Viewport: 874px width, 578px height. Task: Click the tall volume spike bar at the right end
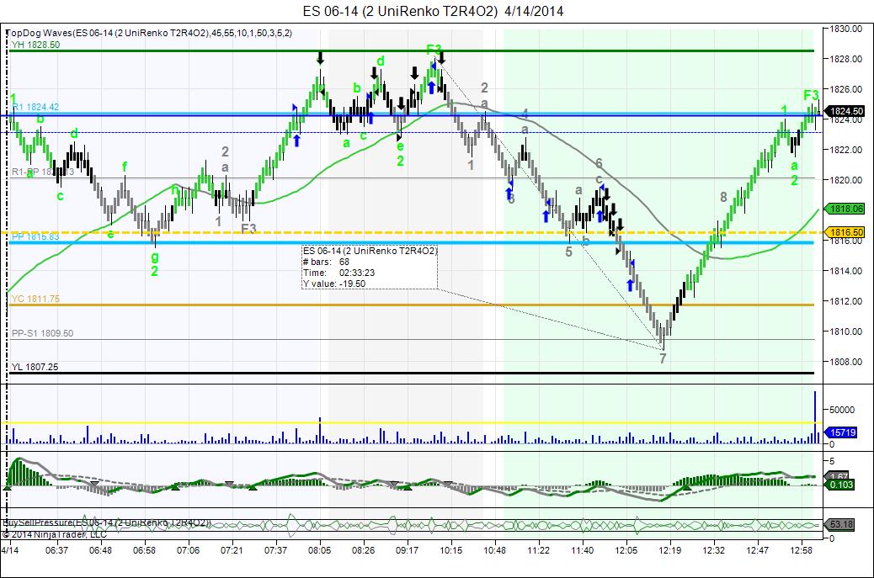tap(815, 416)
